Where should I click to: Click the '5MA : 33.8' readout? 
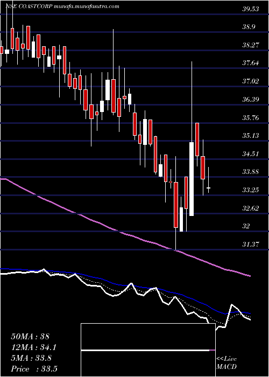click(32, 358)
